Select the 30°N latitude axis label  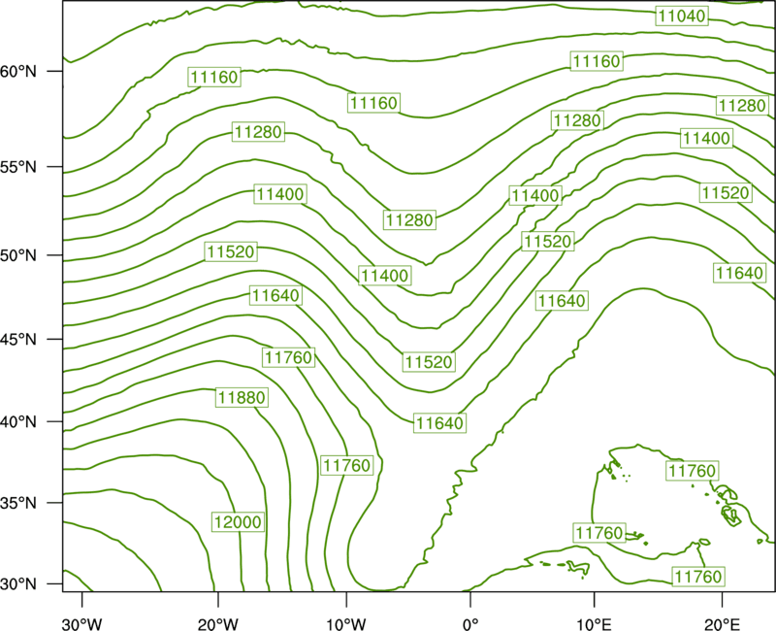point(18,584)
